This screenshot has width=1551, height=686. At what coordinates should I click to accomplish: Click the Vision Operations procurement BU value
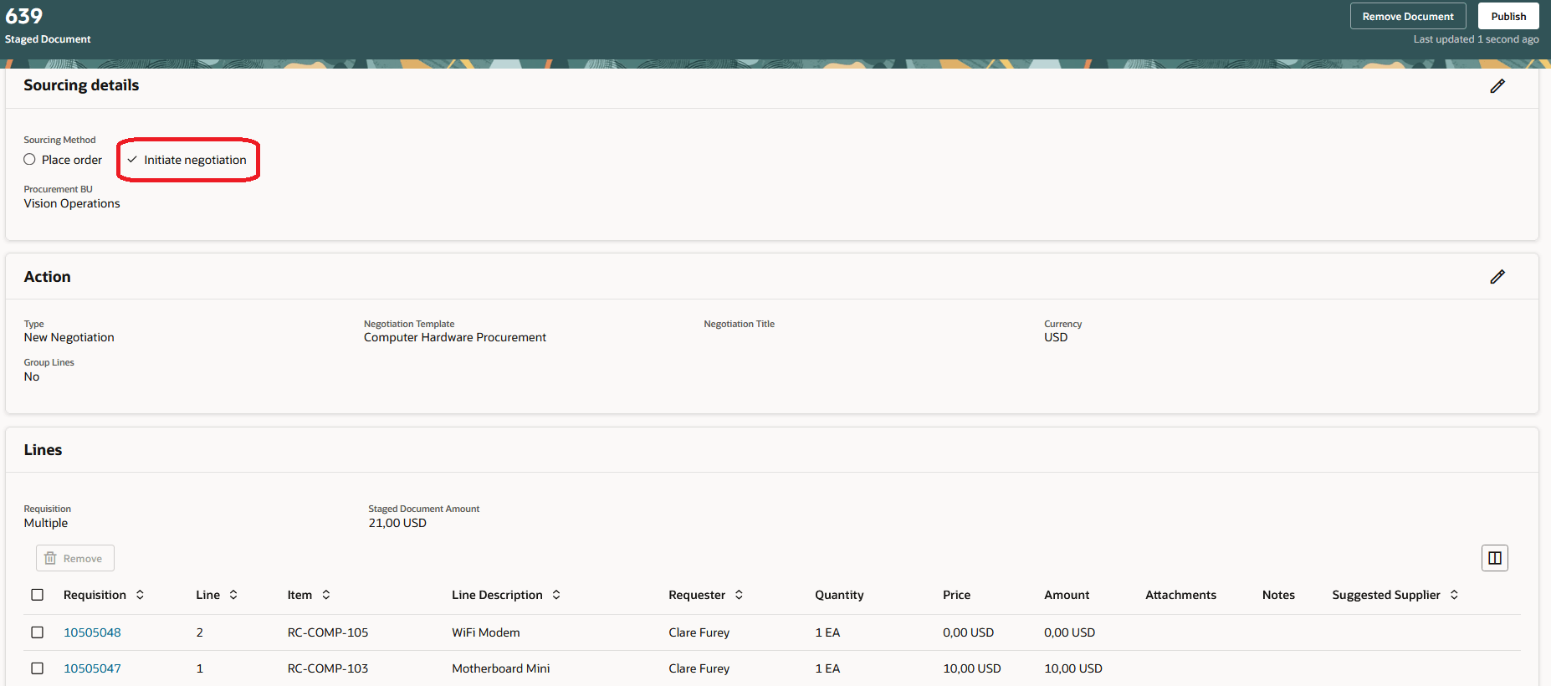point(72,203)
